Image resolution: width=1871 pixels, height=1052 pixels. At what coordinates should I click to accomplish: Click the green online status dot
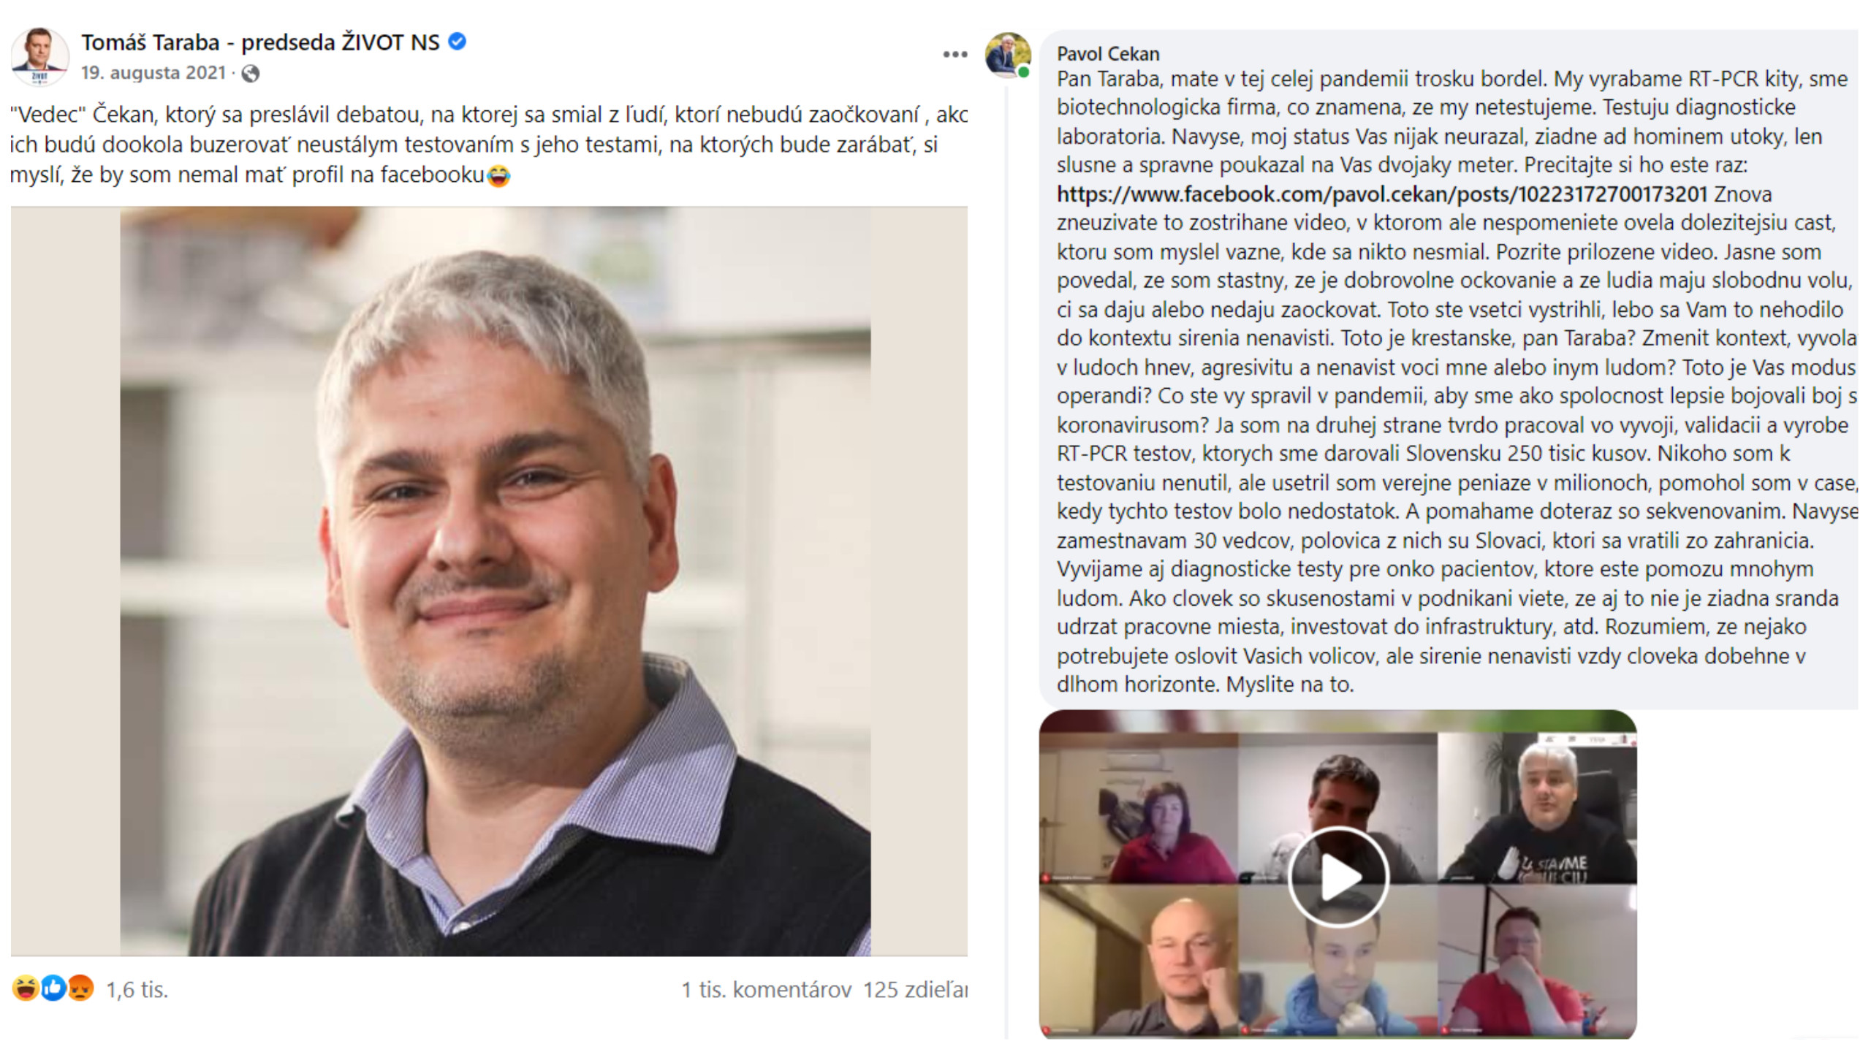click(x=1024, y=72)
